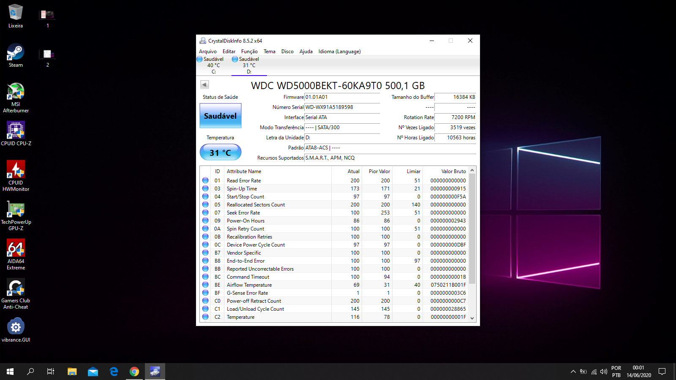Select the AIDA64 Extreme desktop icon
This screenshot has width=676, height=380.
pyautogui.click(x=16, y=255)
